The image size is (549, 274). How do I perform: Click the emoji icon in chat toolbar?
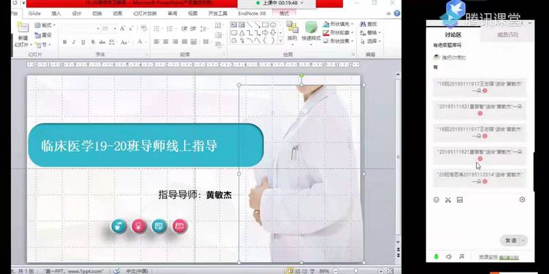point(436,200)
